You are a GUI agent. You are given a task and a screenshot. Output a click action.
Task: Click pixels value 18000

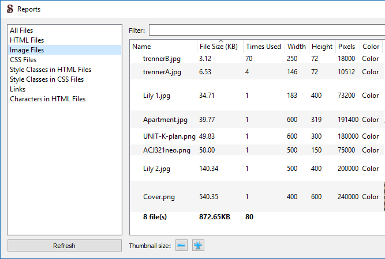click(x=346, y=59)
